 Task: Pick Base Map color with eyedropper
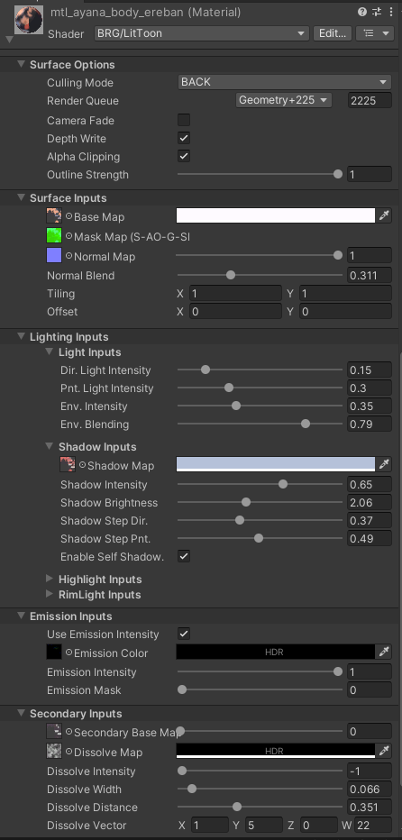click(x=384, y=216)
